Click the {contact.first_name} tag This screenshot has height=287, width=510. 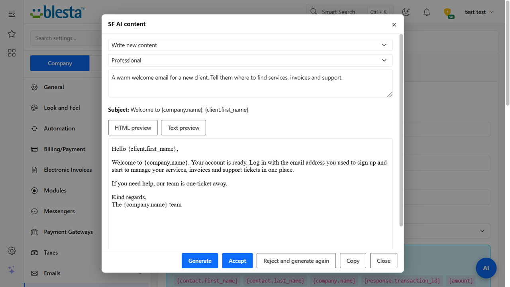click(x=207, y=281)
